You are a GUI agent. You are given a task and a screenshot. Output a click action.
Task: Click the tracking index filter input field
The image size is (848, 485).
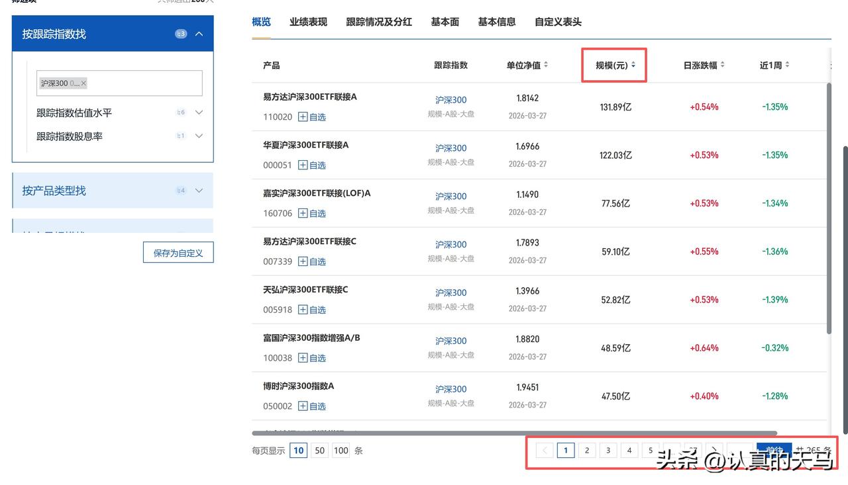pyautogui.click(x=119, y=83)
